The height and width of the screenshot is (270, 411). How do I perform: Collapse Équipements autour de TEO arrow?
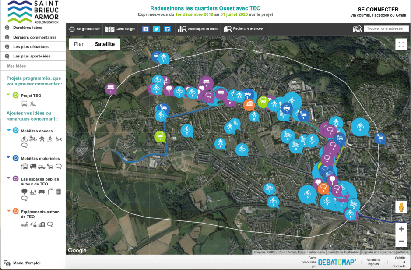point(9,211)
